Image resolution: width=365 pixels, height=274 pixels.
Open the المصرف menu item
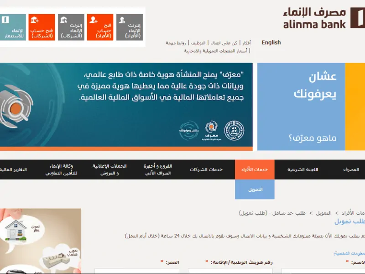(x=351, y=169)
